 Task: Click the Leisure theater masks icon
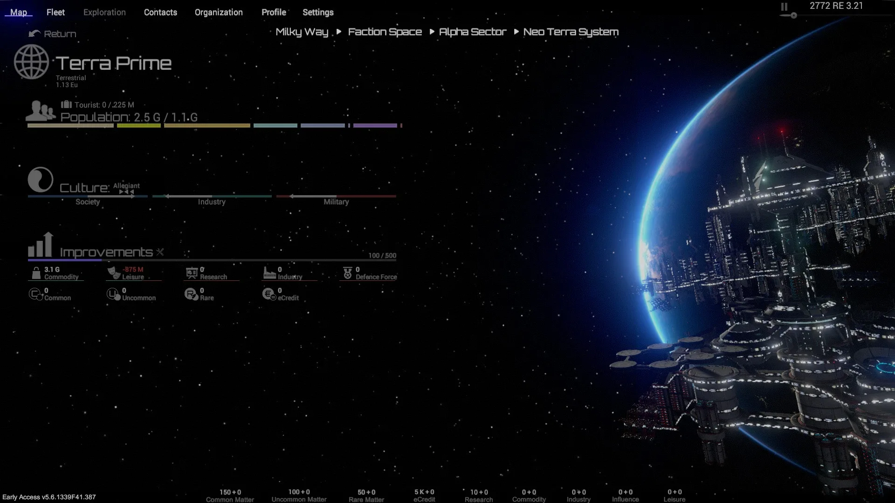pos(113,273)
